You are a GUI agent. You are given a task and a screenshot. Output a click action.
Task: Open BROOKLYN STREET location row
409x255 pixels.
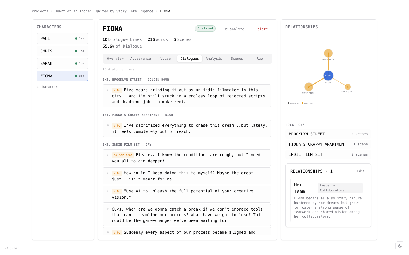pos(328,134)
